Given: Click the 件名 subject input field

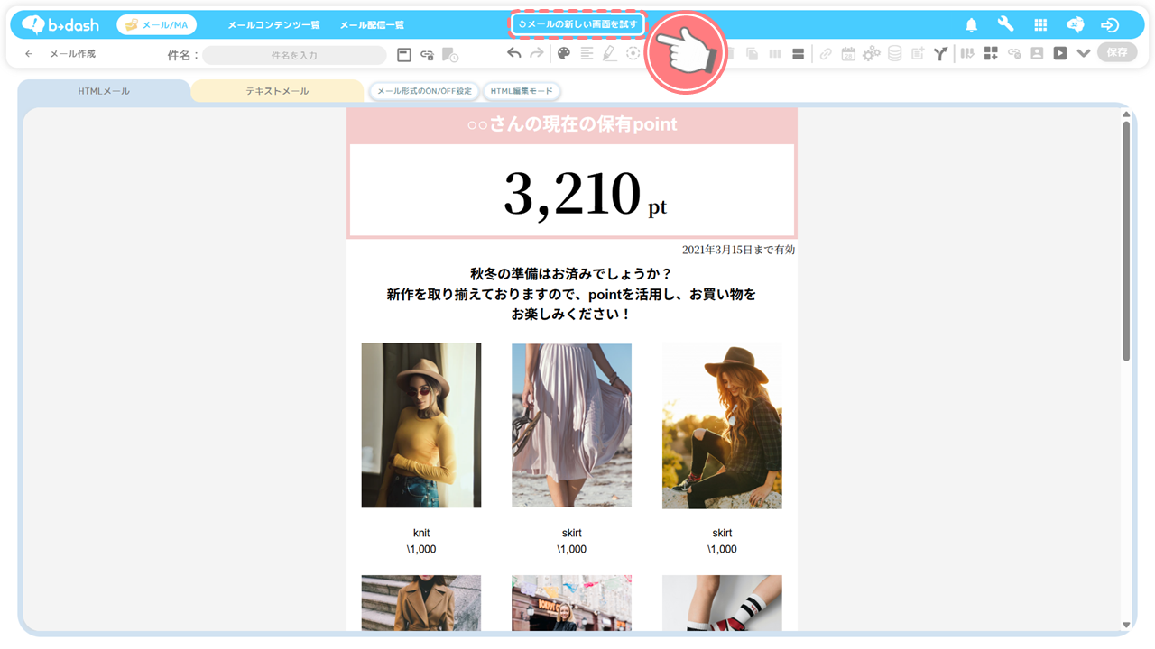Looking at the screenshot, I should [294, 55].
